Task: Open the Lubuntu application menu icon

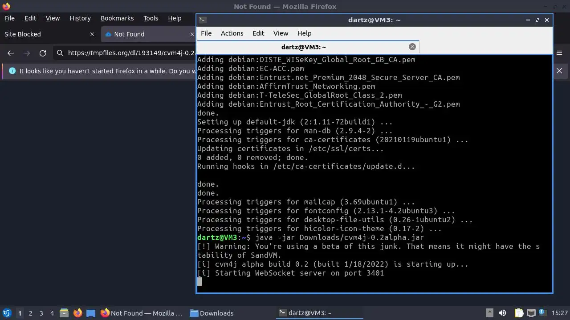Action: [7, 313]
